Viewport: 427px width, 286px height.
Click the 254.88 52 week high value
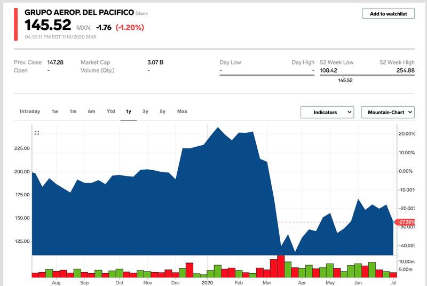click(406, 70)
